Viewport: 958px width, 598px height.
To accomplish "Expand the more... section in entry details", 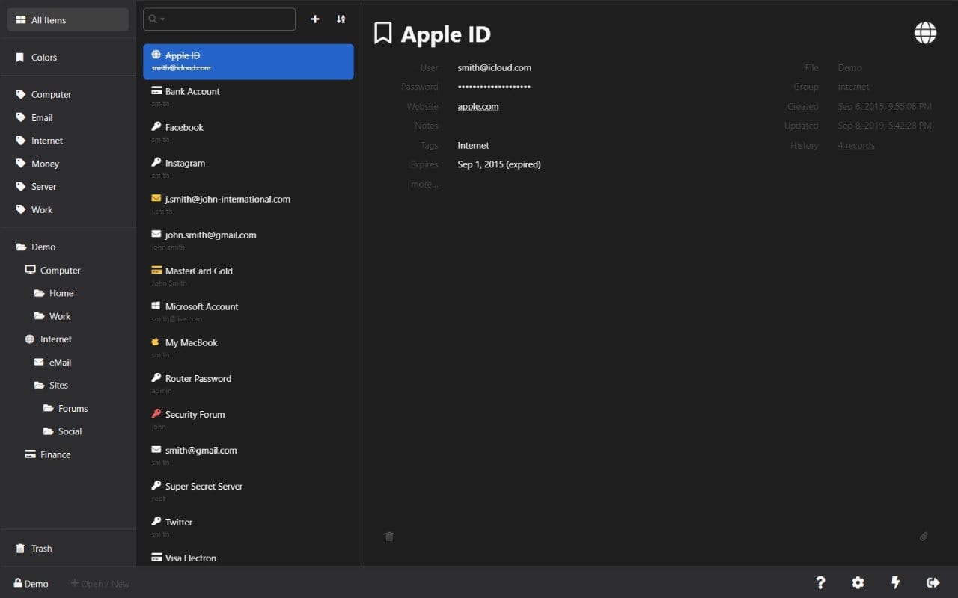I will pyautogui.click(x=424, y=184).
